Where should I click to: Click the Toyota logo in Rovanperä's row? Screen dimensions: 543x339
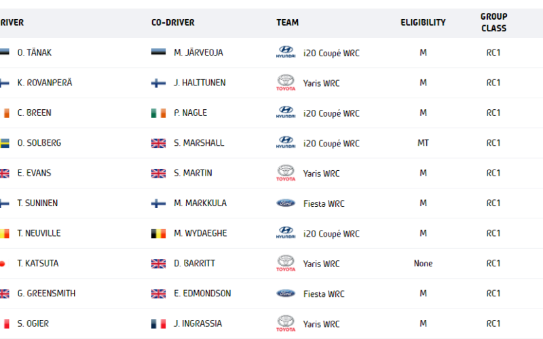pos(286,83)
